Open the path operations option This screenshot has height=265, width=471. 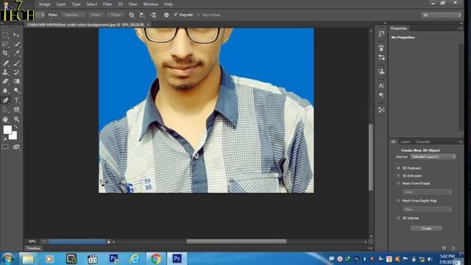132,15
